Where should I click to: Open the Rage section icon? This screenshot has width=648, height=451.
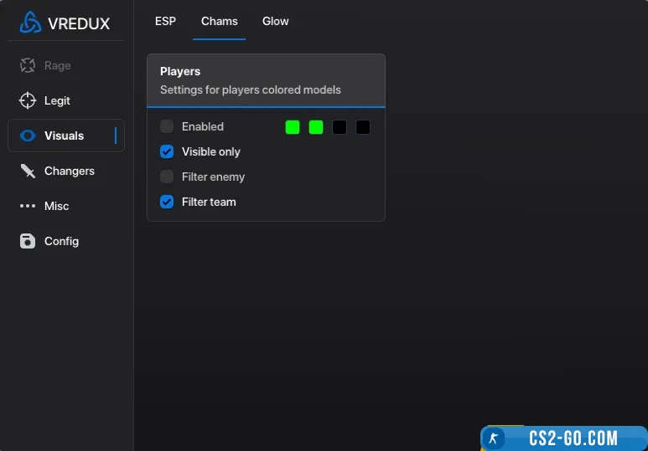[x=28, y=65]
